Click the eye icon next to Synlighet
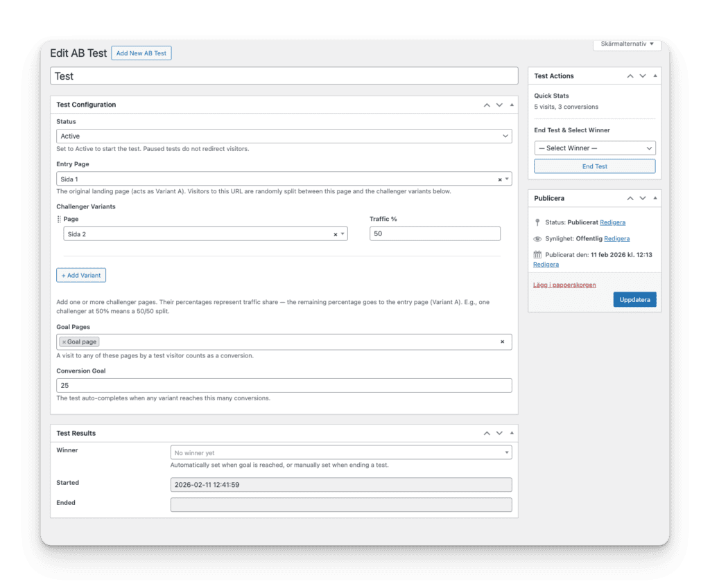 pyautogui.click(x=537, y=238)
